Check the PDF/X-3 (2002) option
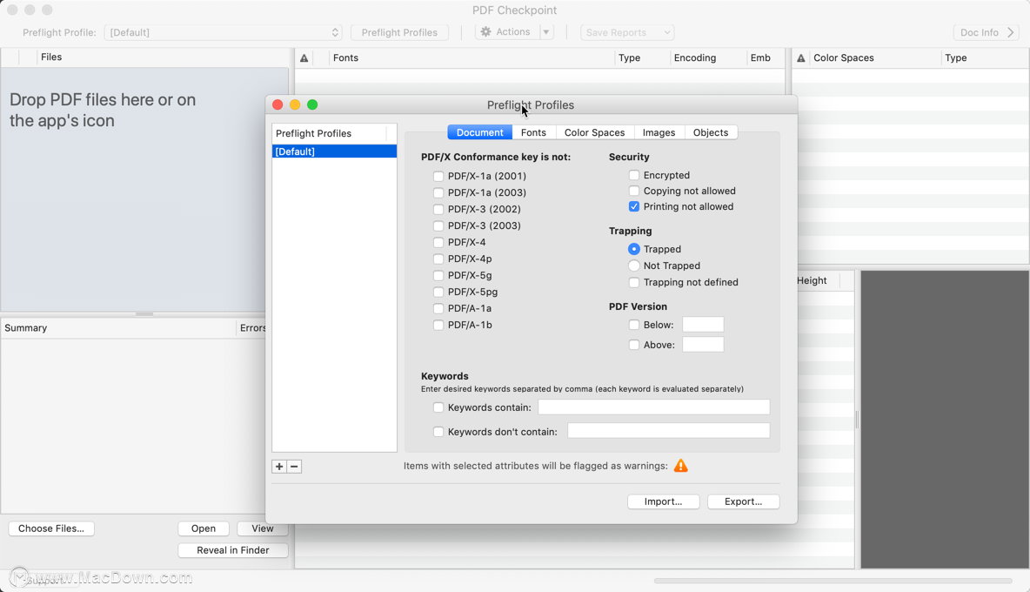This screenshot has width=1030, height=592. tap(438, 209)
